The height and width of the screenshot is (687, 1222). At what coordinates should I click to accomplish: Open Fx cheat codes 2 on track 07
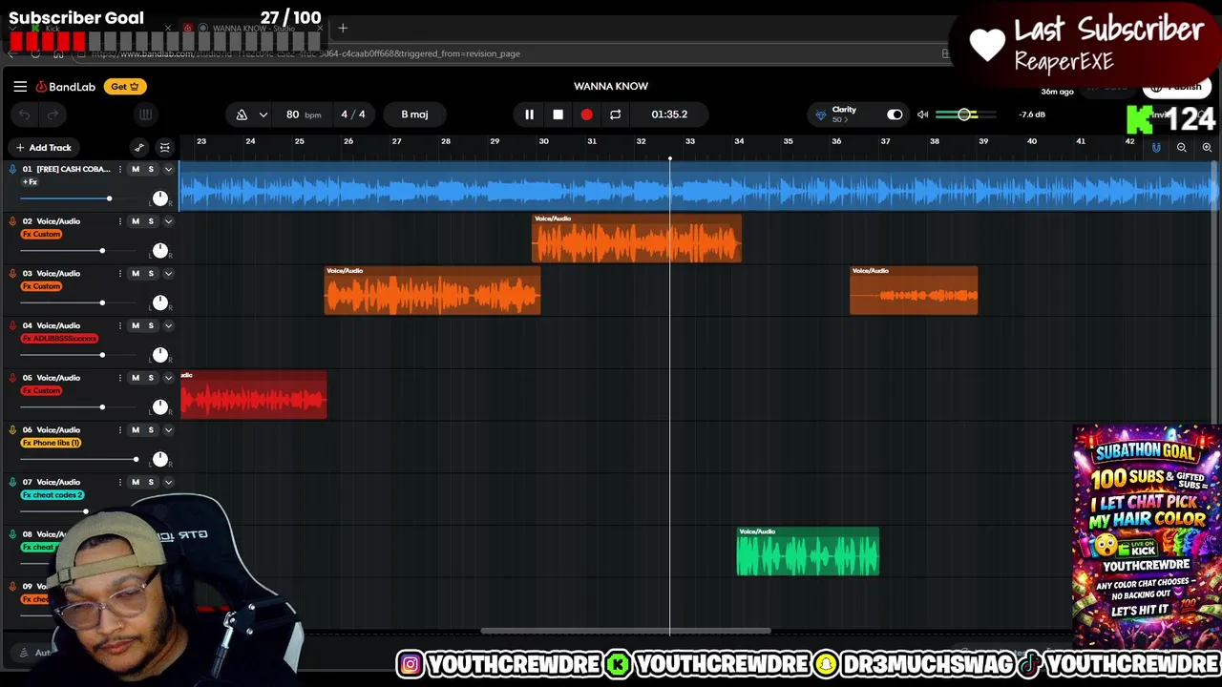pos(53,495)
